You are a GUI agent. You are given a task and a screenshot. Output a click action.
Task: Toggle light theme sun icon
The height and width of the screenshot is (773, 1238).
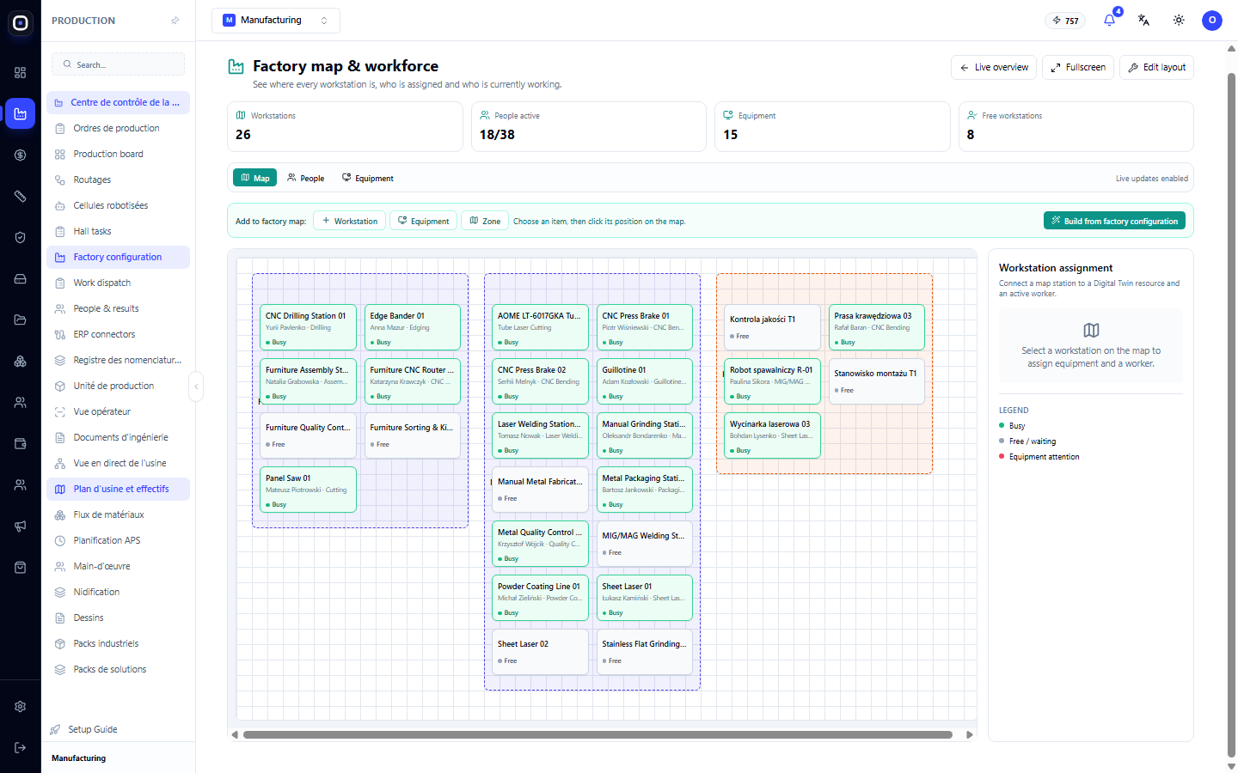[x=1179, y=20]
